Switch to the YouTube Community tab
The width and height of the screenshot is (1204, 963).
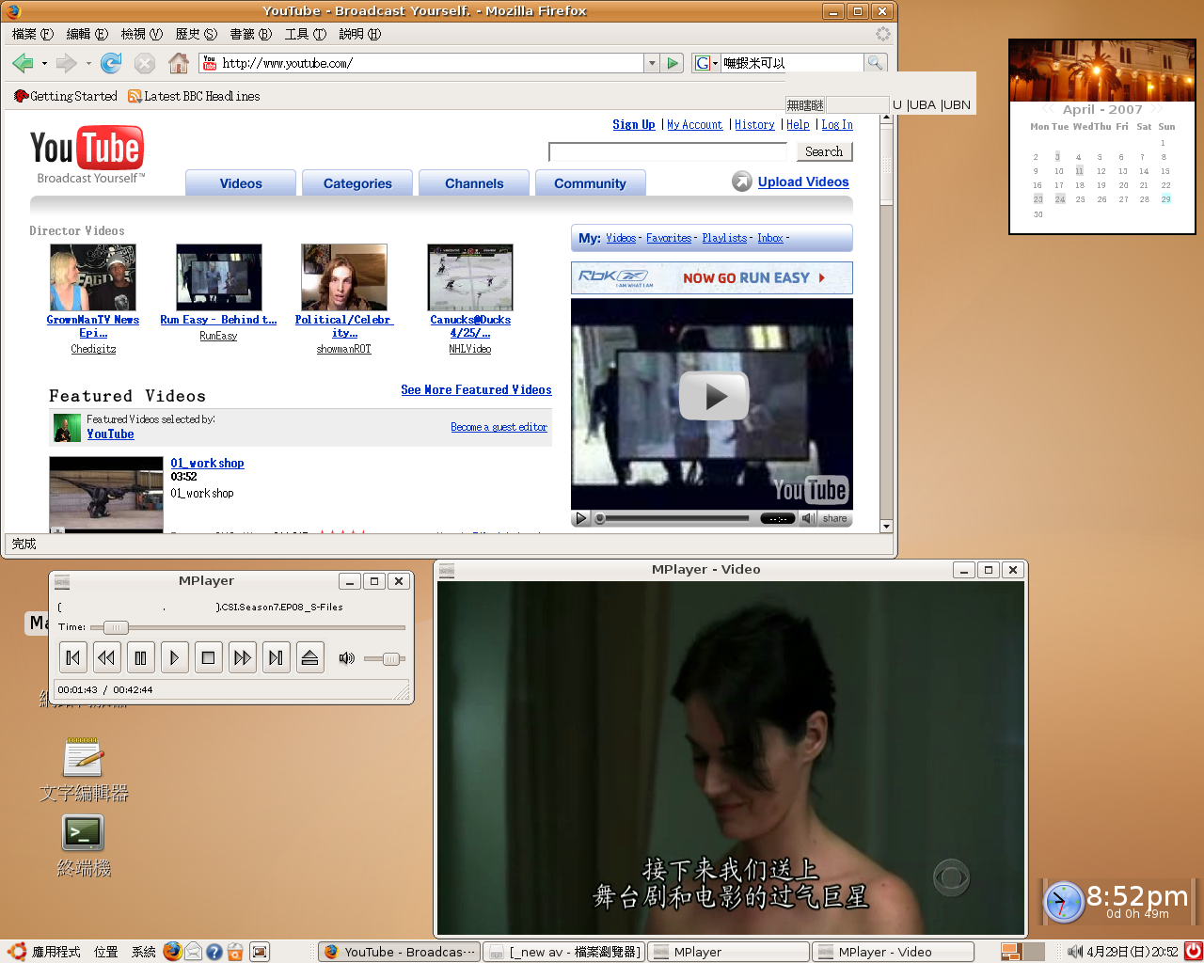point(590,183)
